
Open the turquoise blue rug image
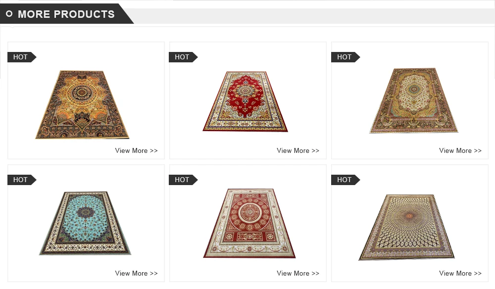tap(85, 223)
